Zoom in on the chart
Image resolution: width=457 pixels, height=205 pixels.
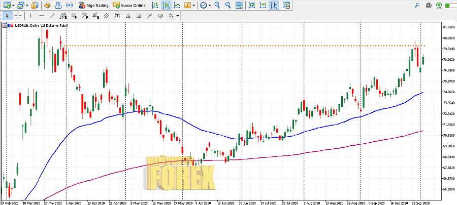point(217,5)
